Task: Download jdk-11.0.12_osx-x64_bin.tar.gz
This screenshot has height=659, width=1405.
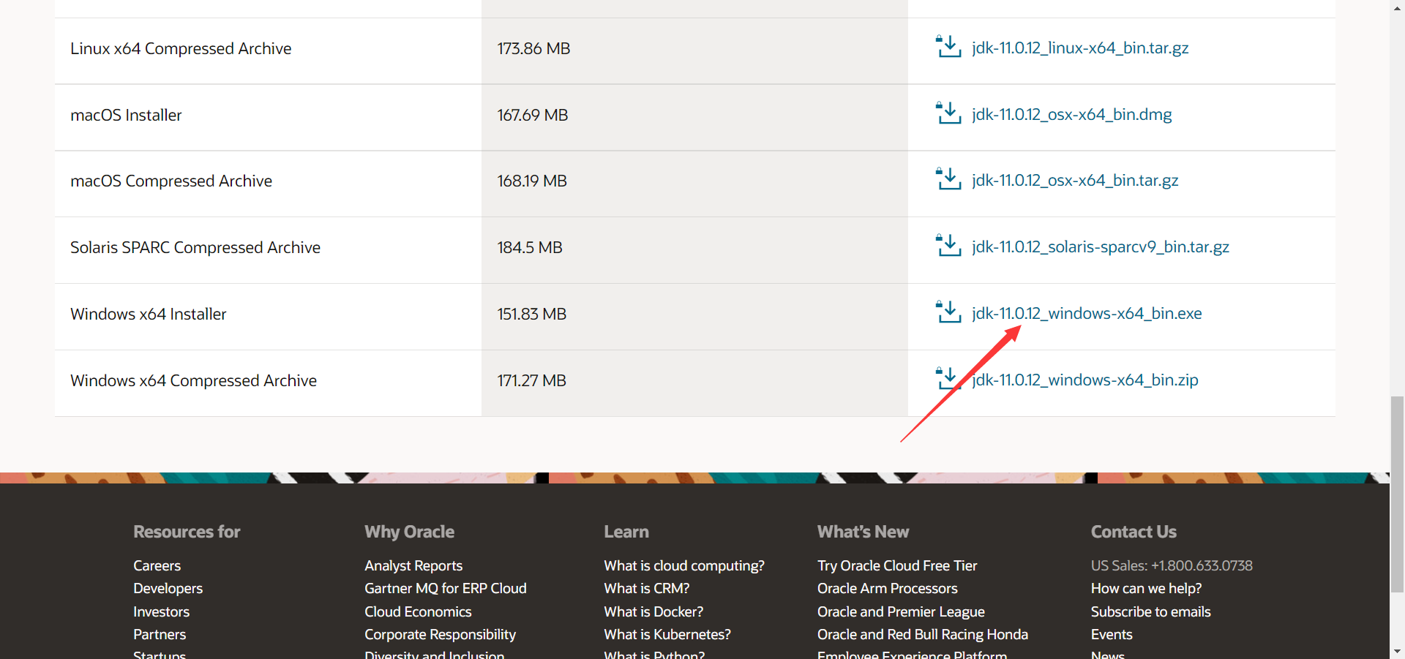Action: coord(1075,181)
